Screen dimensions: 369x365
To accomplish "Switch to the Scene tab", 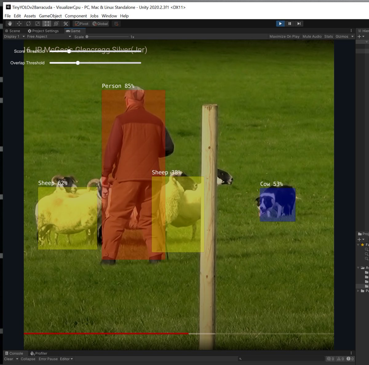I will tap(14, 31).
